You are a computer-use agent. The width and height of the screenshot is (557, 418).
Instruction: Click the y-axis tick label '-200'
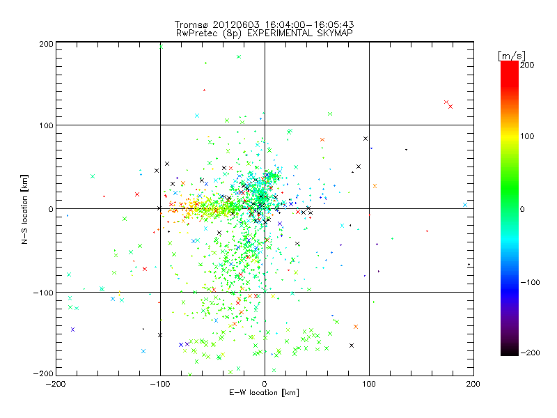pos(44,373)
